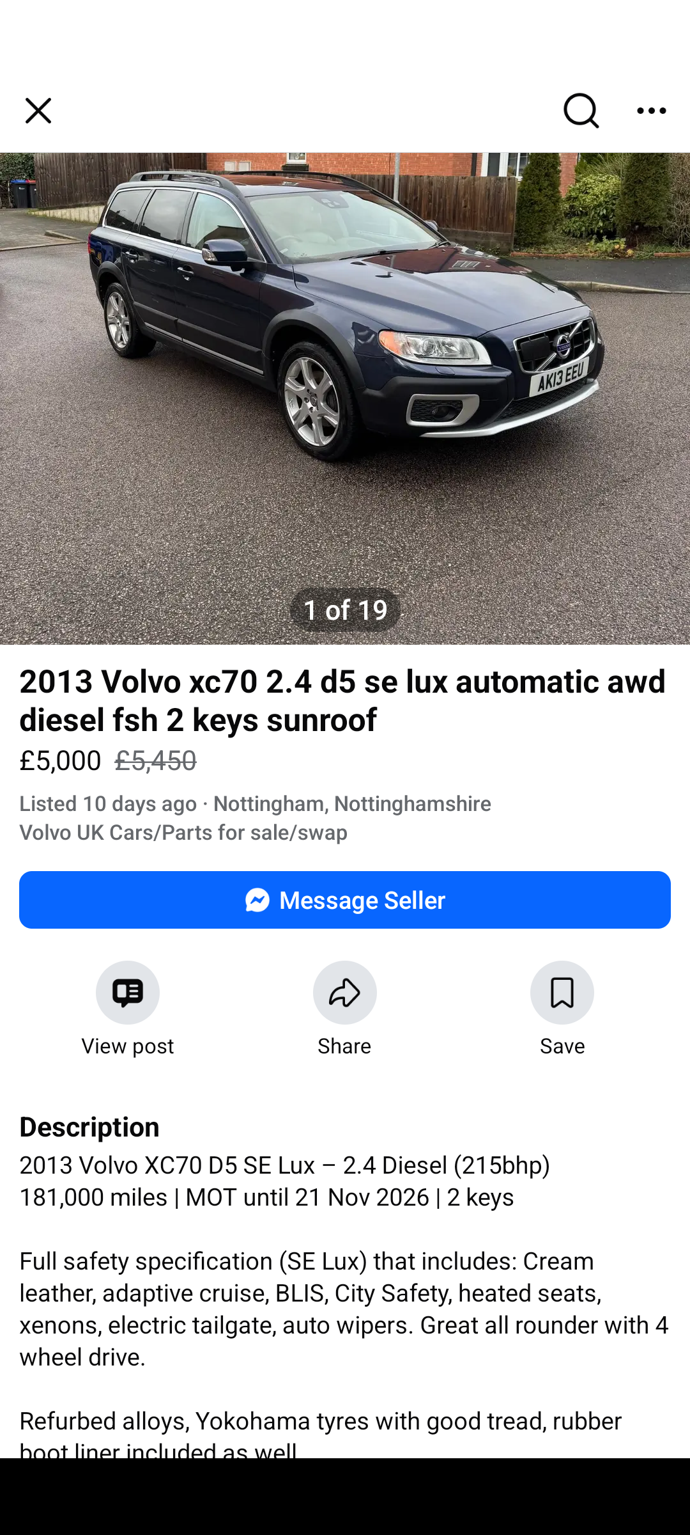Tap the 1 of 19 photo counter
This screenshot has height=1535, width=690.
[345, 610]
